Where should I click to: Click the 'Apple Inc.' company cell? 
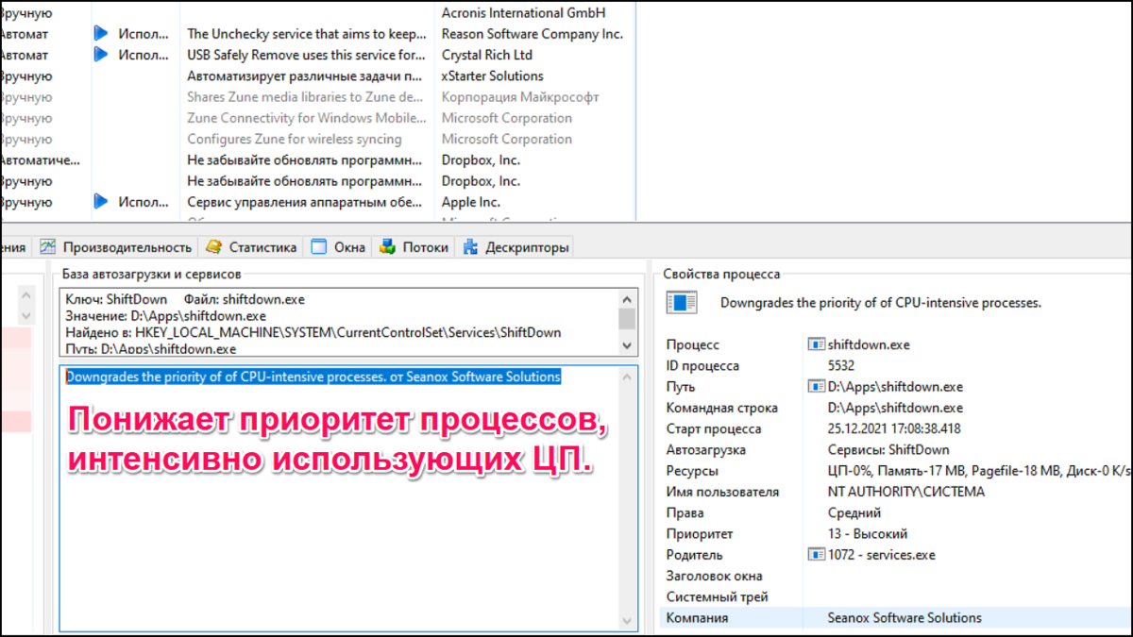tap(471, 202)
